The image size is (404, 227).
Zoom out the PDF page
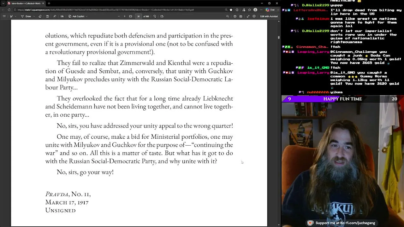[x=119, y=16]
